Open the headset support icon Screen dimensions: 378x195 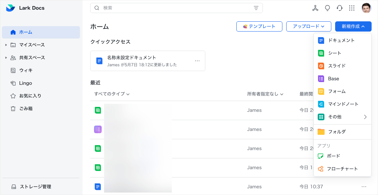pos(339,8)
